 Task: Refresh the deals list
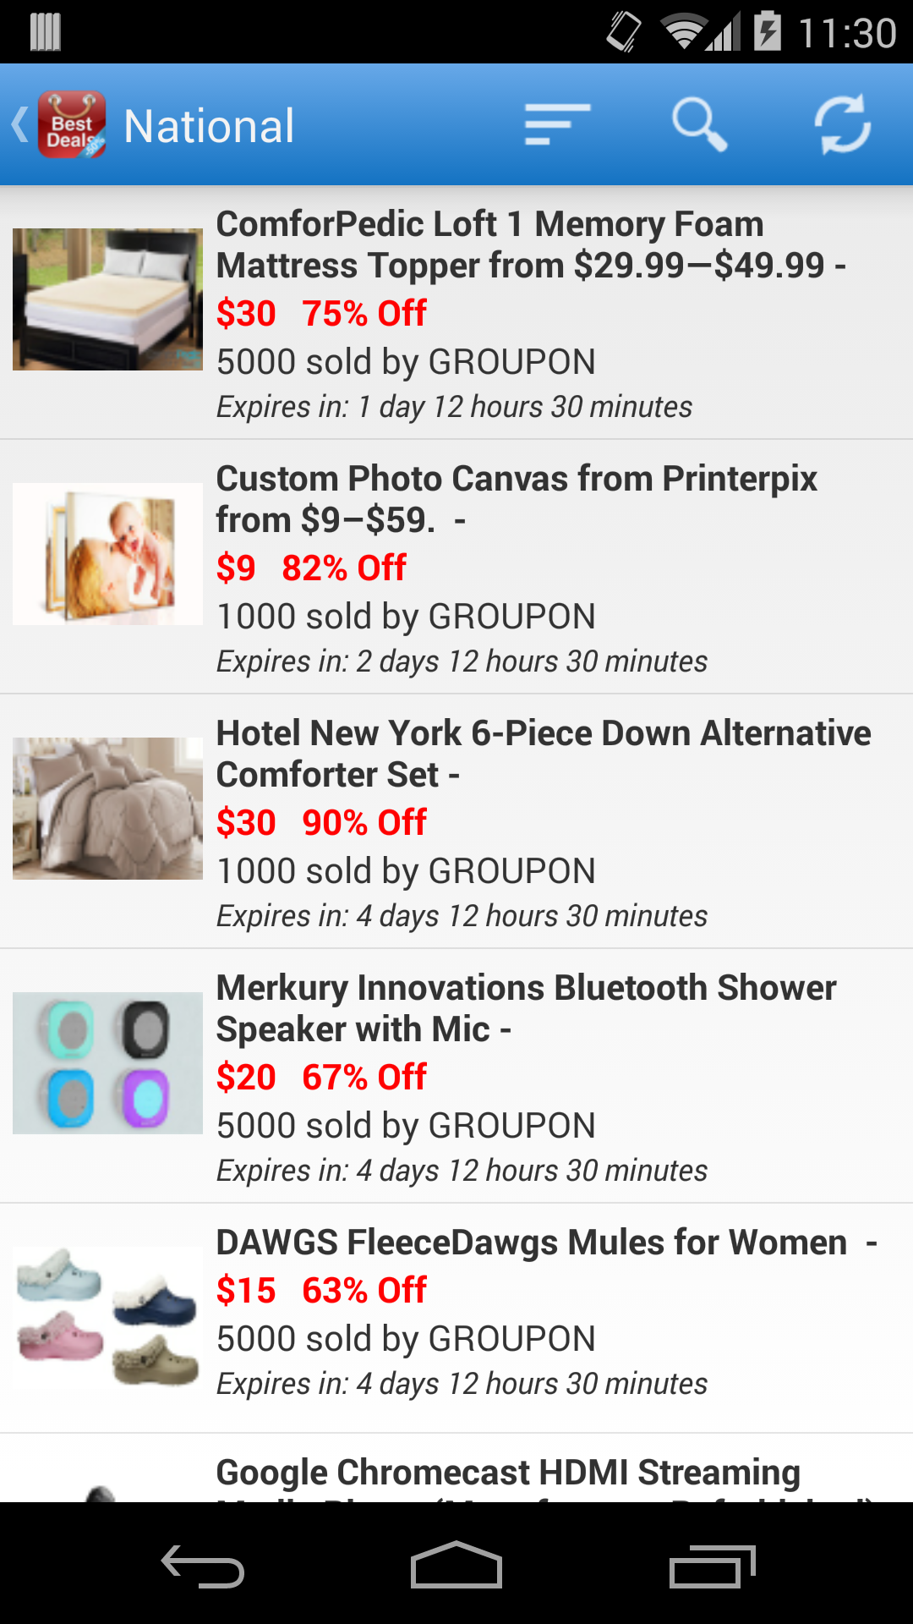click(x=842, y=125)
